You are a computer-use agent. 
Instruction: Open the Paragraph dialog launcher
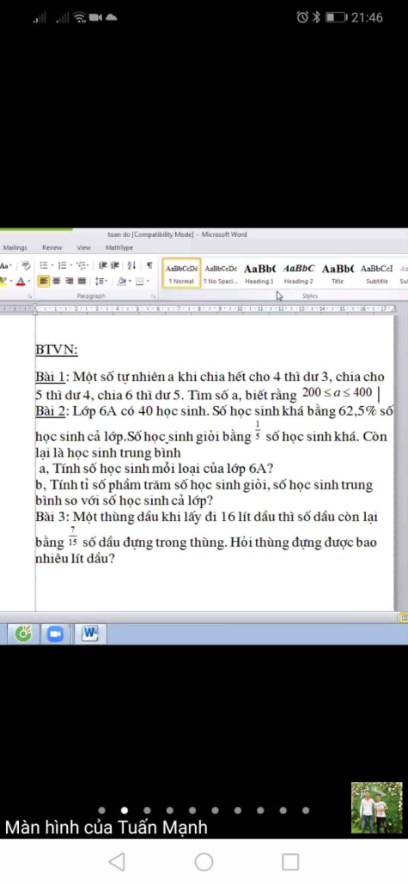click(153, 296)
